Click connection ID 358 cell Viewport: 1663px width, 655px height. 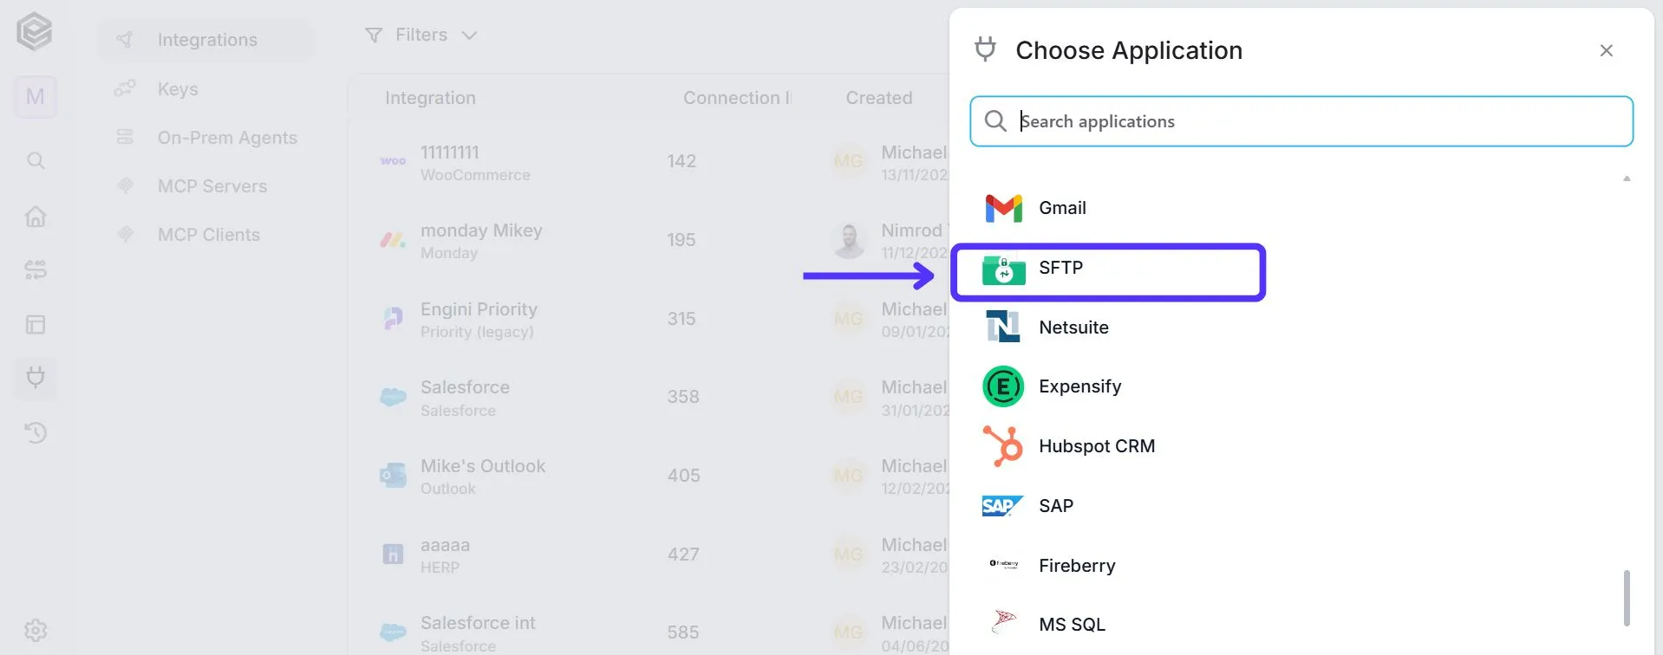pos(683,397)
